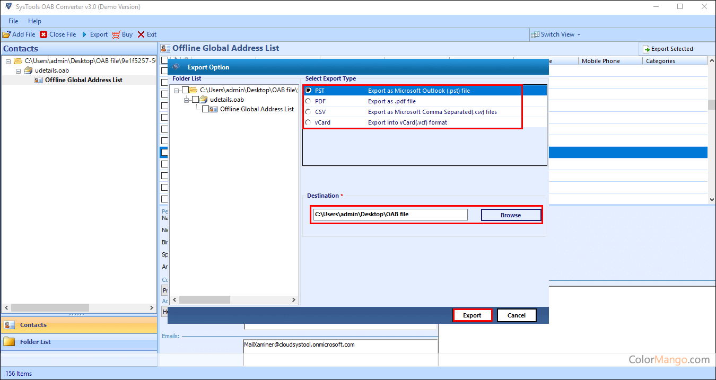716x380 pixels.
Task: Open the Help menu
Action: click(x=34, y=21)
